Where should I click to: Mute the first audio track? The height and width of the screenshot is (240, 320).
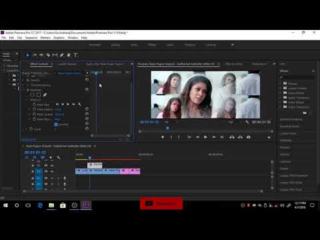52,178
